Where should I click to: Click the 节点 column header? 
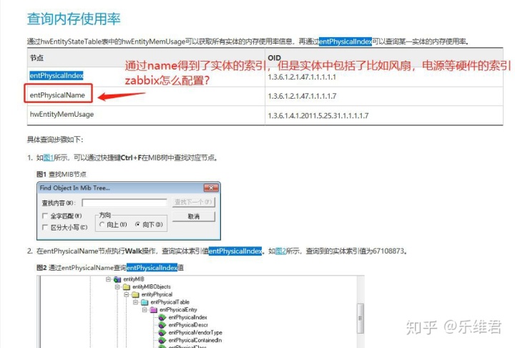36,58
